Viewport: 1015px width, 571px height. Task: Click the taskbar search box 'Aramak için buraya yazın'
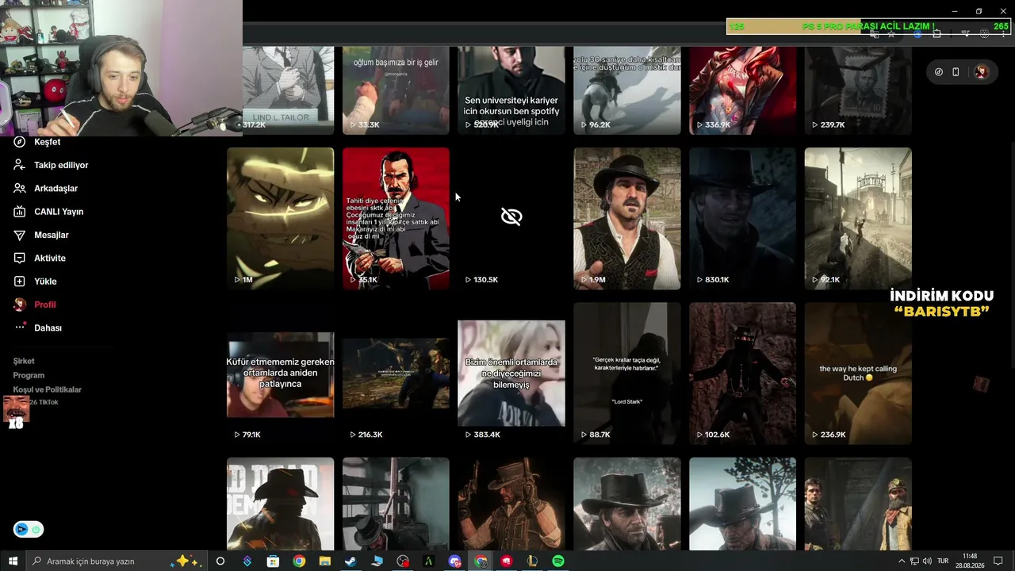coord(116,561)
